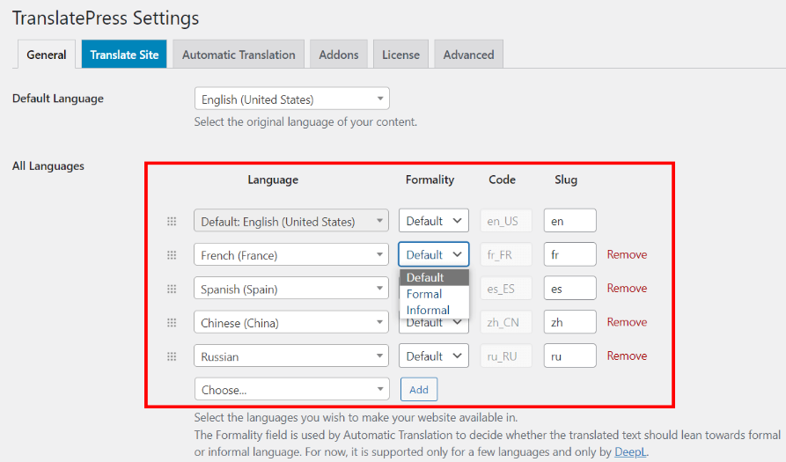Open Default: English (United States) language dropdown
Image resolution: width=786 pixels, height=462 pixels.
(x=291, y=221)
